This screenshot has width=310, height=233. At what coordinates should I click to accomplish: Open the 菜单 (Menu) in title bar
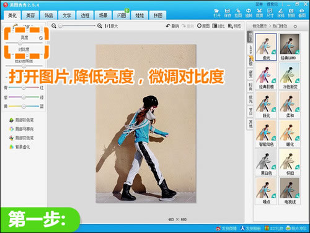[x=259, y=4]
